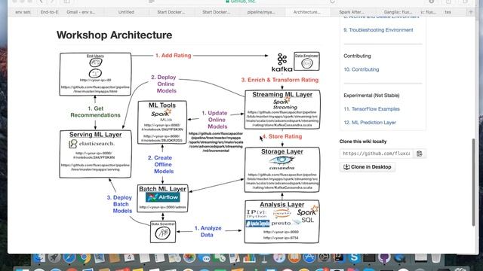Image resolution: width=483 pixels, height=271 pixels.
Task: Switch to the Gmail tab
Action: 81,12
